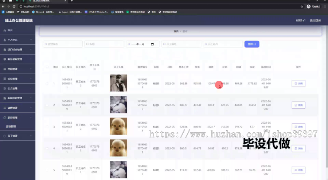Expand the 新闻信息管理 chevron

[31, 98]
